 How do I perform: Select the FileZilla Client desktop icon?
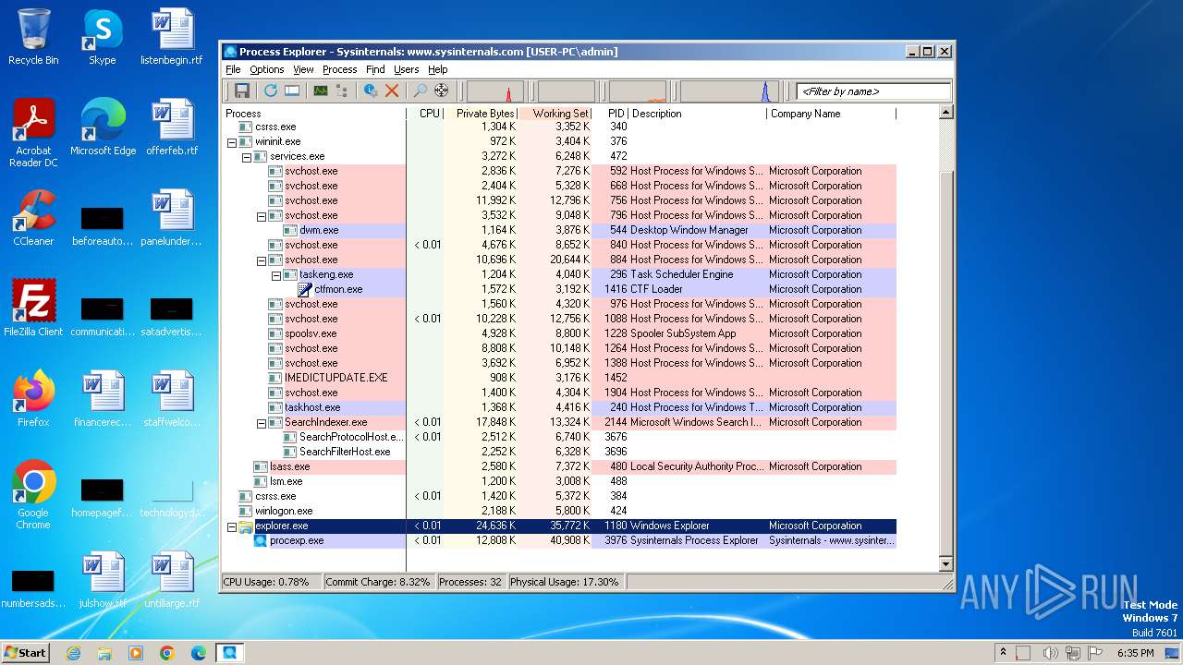pyautogui.click(x=33, y=308)
